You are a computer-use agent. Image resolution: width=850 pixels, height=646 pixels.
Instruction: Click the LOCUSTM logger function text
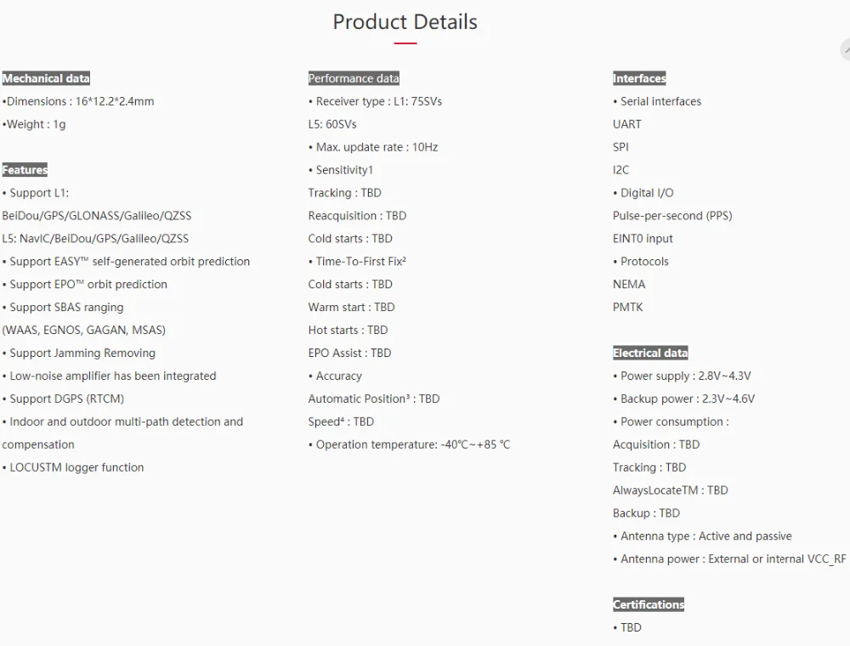click(73, 467)
